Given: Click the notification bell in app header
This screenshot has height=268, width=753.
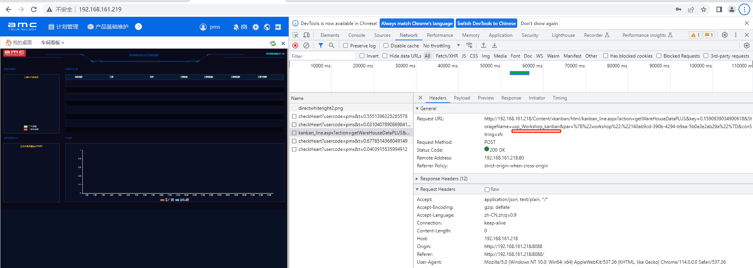Looking at the screenshot, I should pyautogui.click(x=236, y=27).
